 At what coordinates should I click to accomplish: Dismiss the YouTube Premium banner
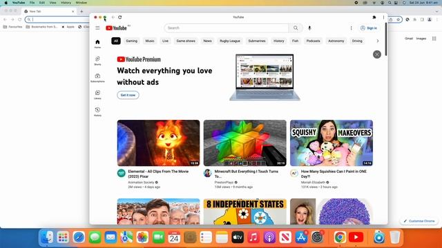point(377,54)
